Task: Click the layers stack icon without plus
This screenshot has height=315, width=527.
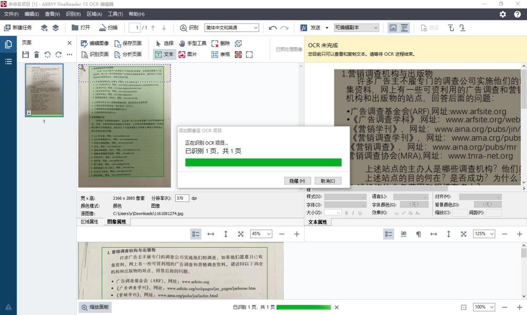Action: (x=56, y=28)
